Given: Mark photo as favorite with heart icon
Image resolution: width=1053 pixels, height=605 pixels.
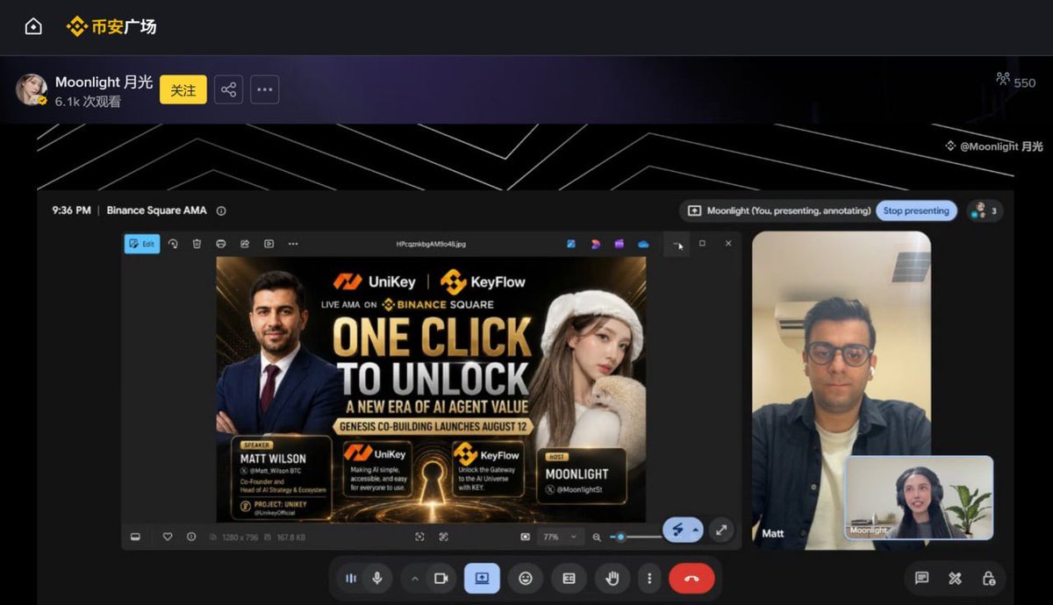Looking at the screenshot, I should point(168,537).
